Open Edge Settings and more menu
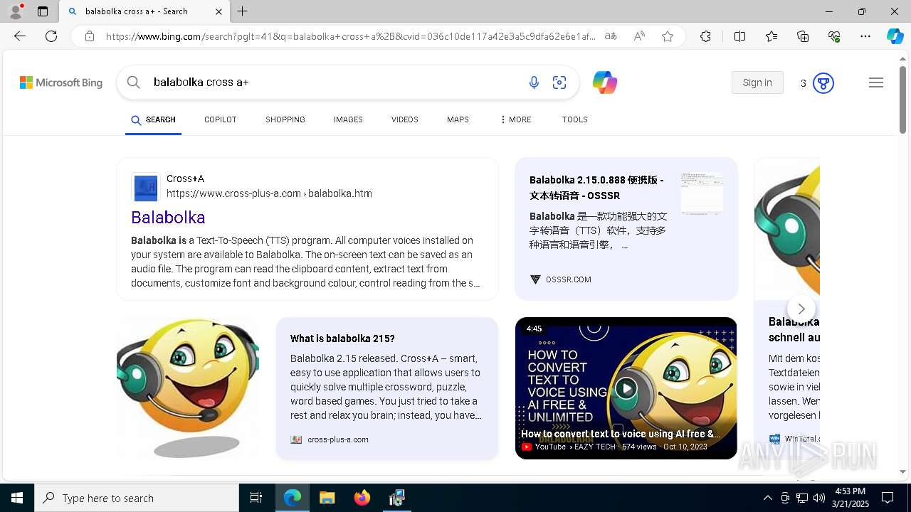The width and height of the screenshot is (911, 512). pos(865,36)
